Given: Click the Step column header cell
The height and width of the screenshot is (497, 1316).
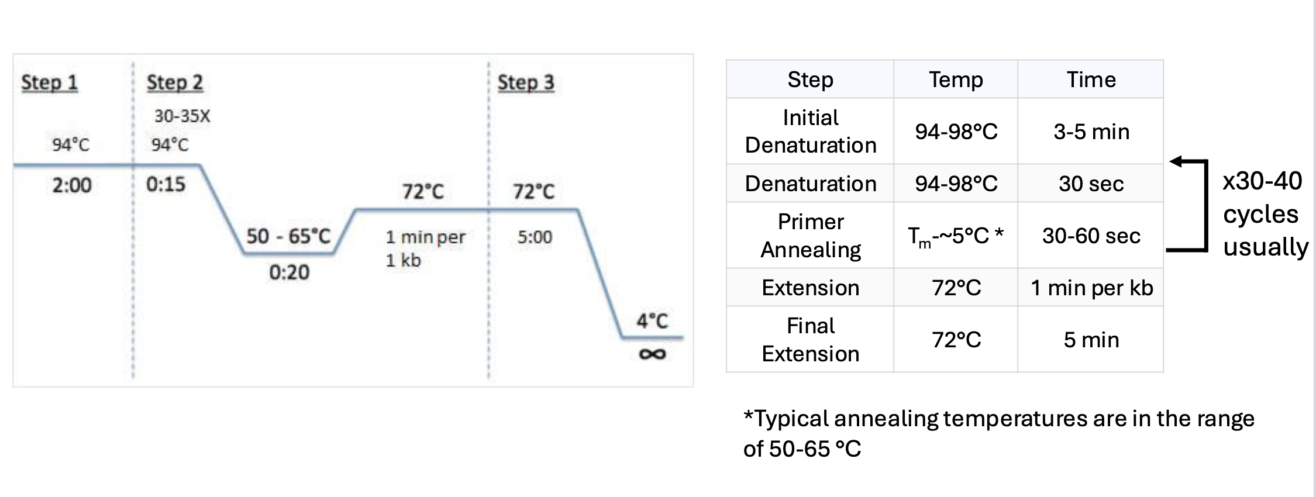Looking at the screenshot, I should 810,80.
